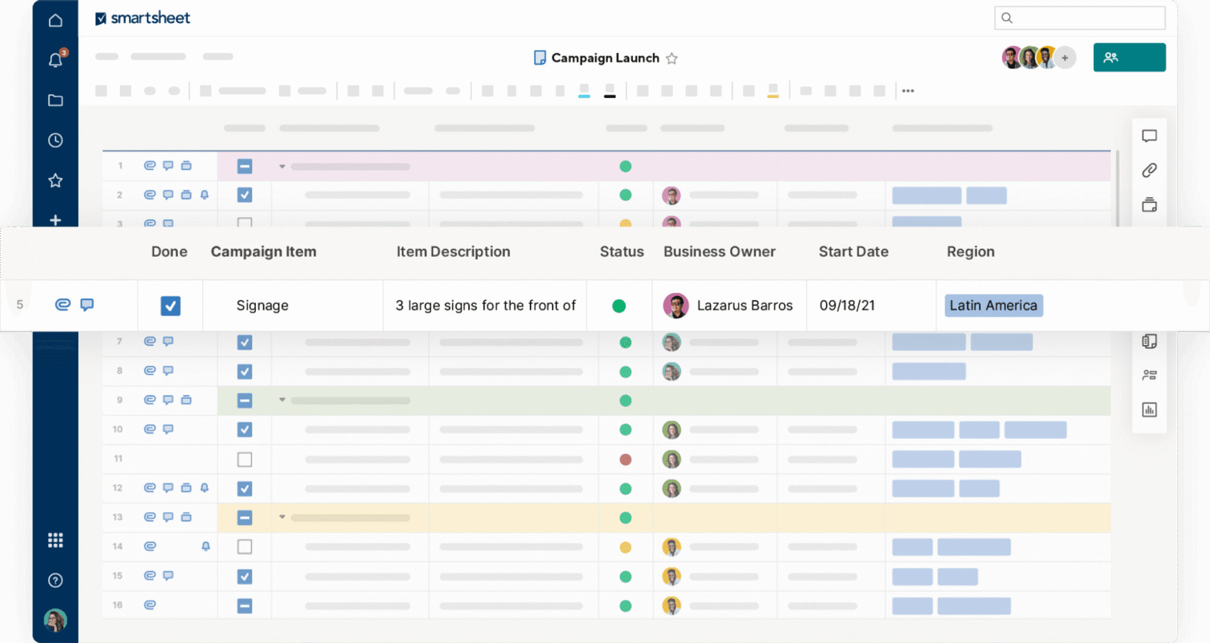Open the Conversations panel icon on right
Screen dimensions: 1210x643
1149,136
